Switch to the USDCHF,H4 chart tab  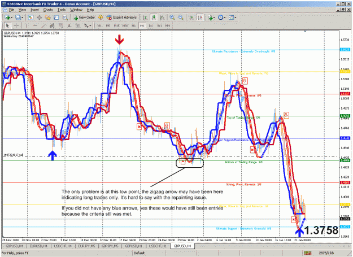(63, 246)
